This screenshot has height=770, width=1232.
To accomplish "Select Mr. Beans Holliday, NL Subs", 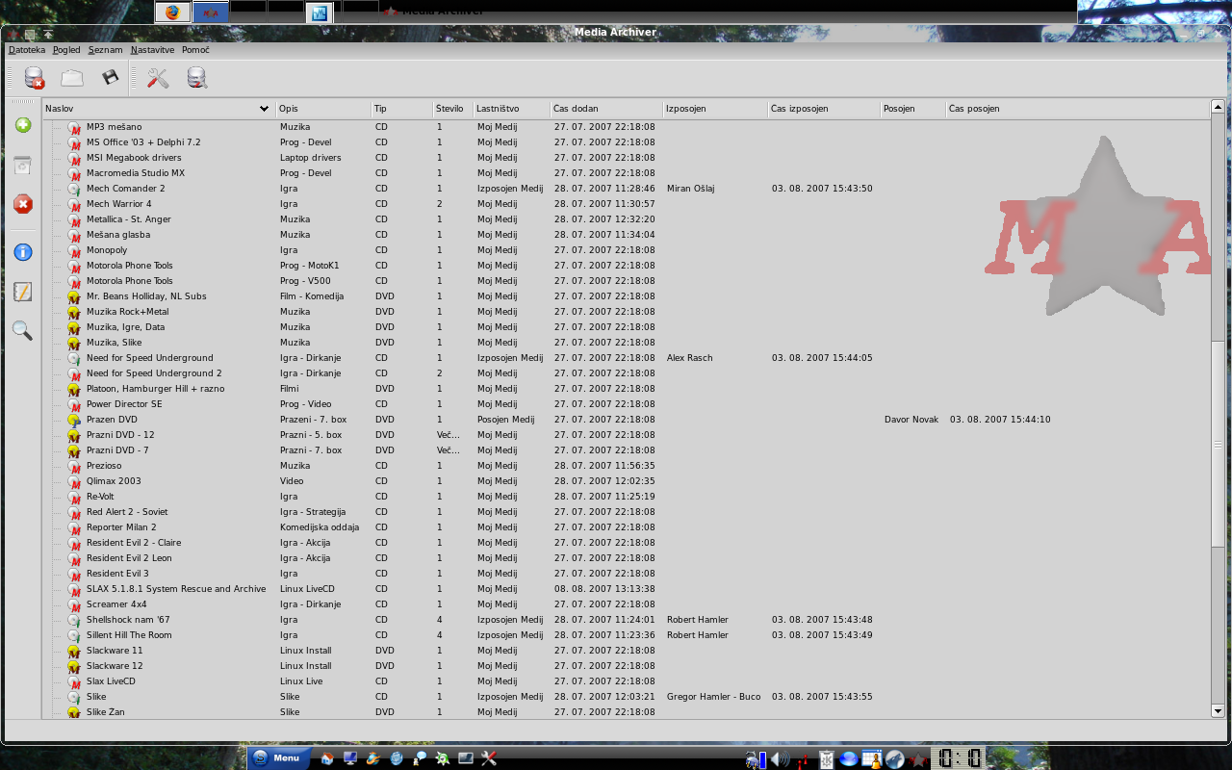I will [146, 296].
